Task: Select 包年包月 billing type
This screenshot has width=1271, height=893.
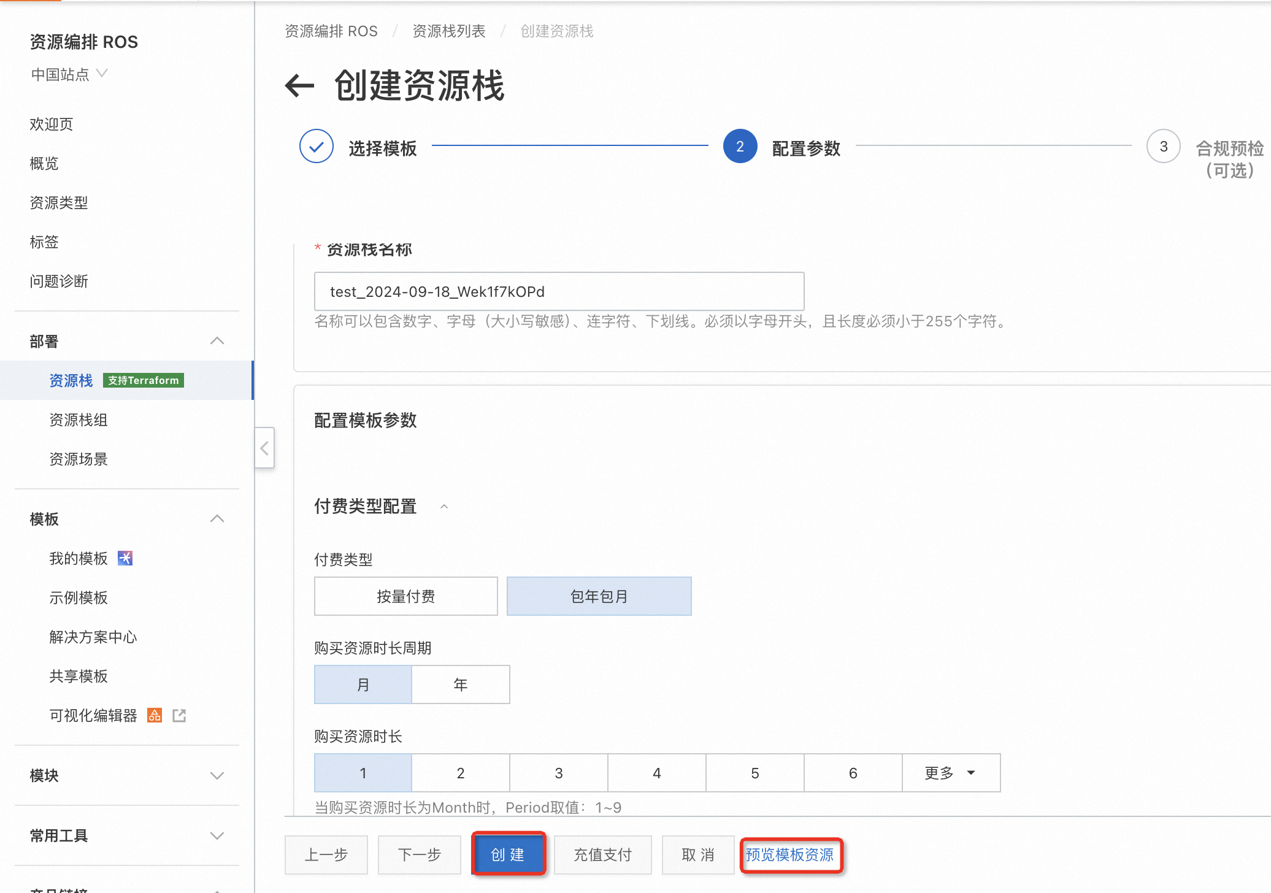Action: tap(599, 596)
